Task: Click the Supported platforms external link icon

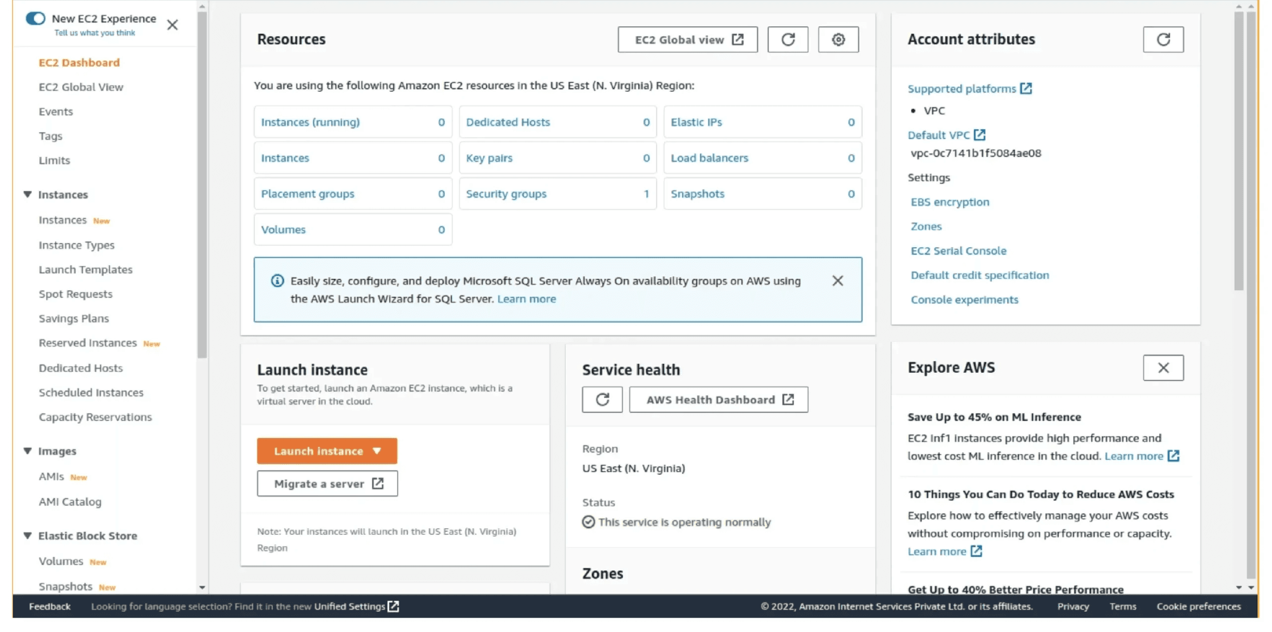Action: point(1026,88)
